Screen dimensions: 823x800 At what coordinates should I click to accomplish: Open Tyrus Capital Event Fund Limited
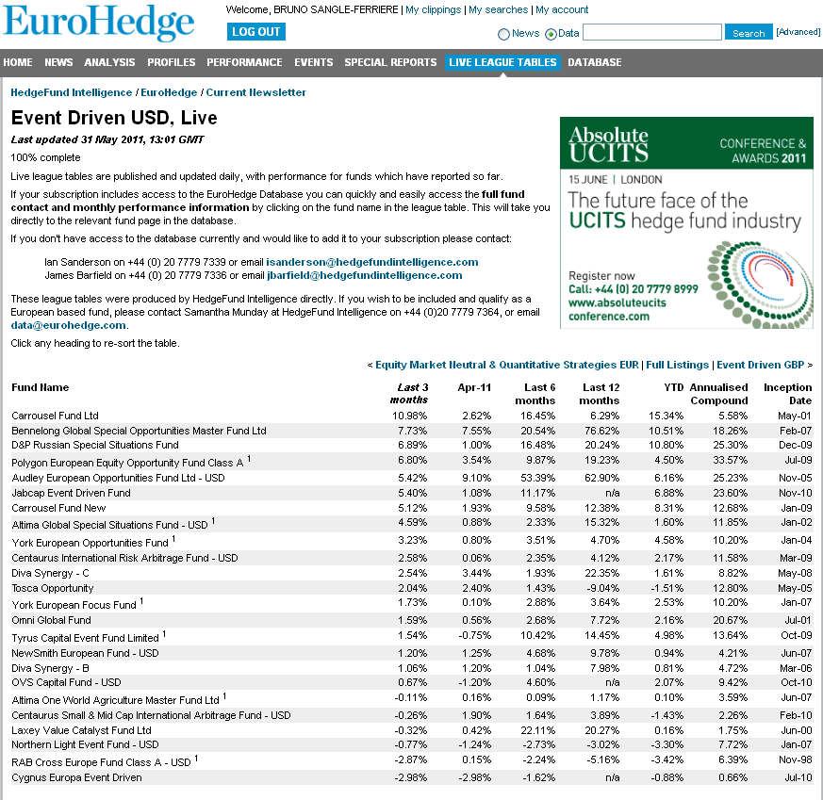pyautogui.click(x=85, y=638)
